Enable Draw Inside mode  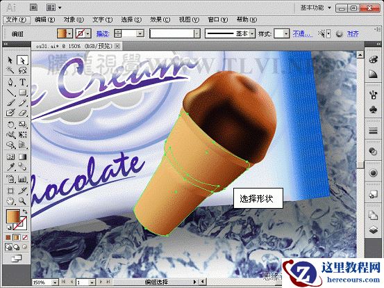point(24,247)
